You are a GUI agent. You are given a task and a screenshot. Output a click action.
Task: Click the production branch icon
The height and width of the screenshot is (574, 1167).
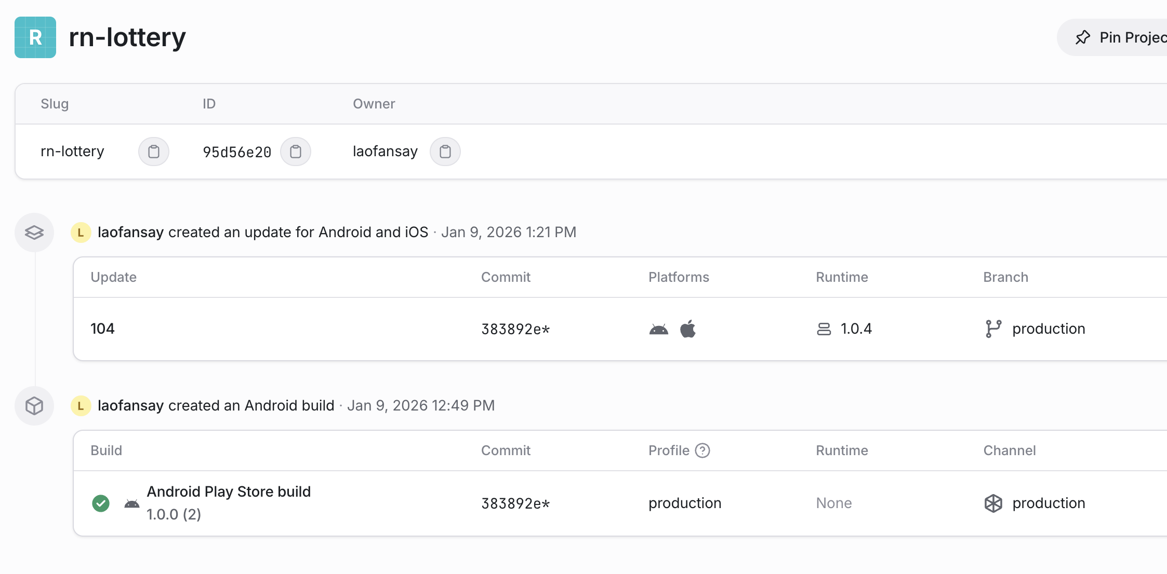993,329
